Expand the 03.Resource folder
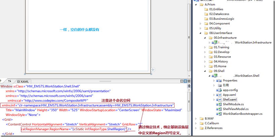The image size is (275, 137). (205, 57)
